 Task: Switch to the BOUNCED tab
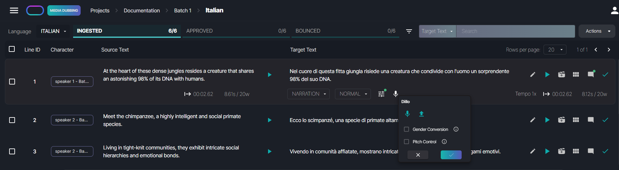click(345, 31)
